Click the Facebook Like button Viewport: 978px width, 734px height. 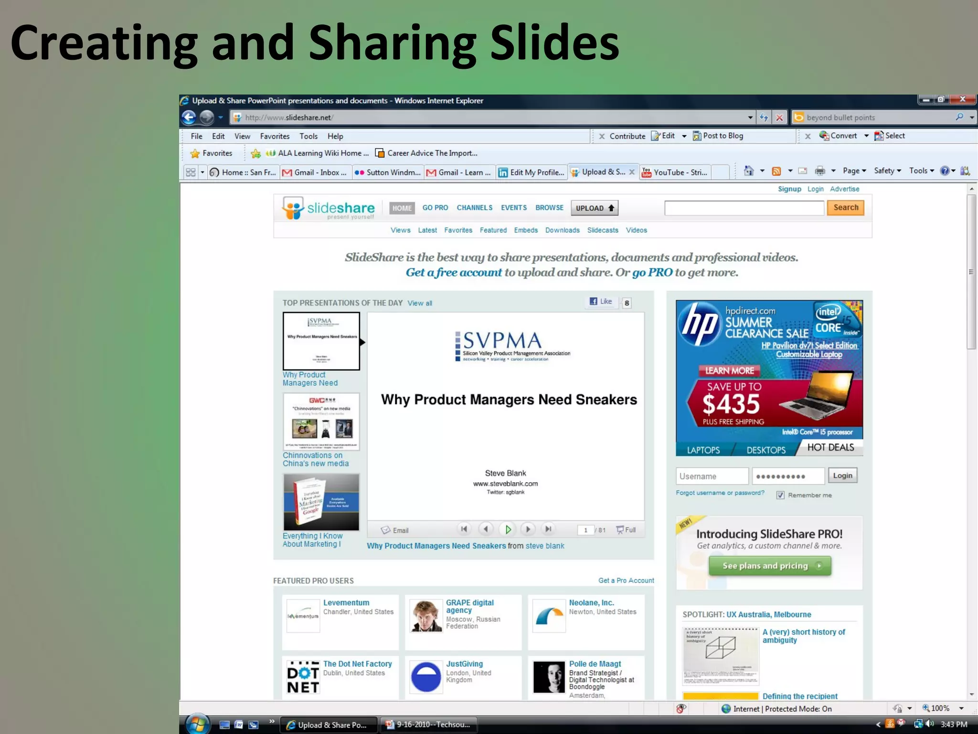(x=601, y=302)
